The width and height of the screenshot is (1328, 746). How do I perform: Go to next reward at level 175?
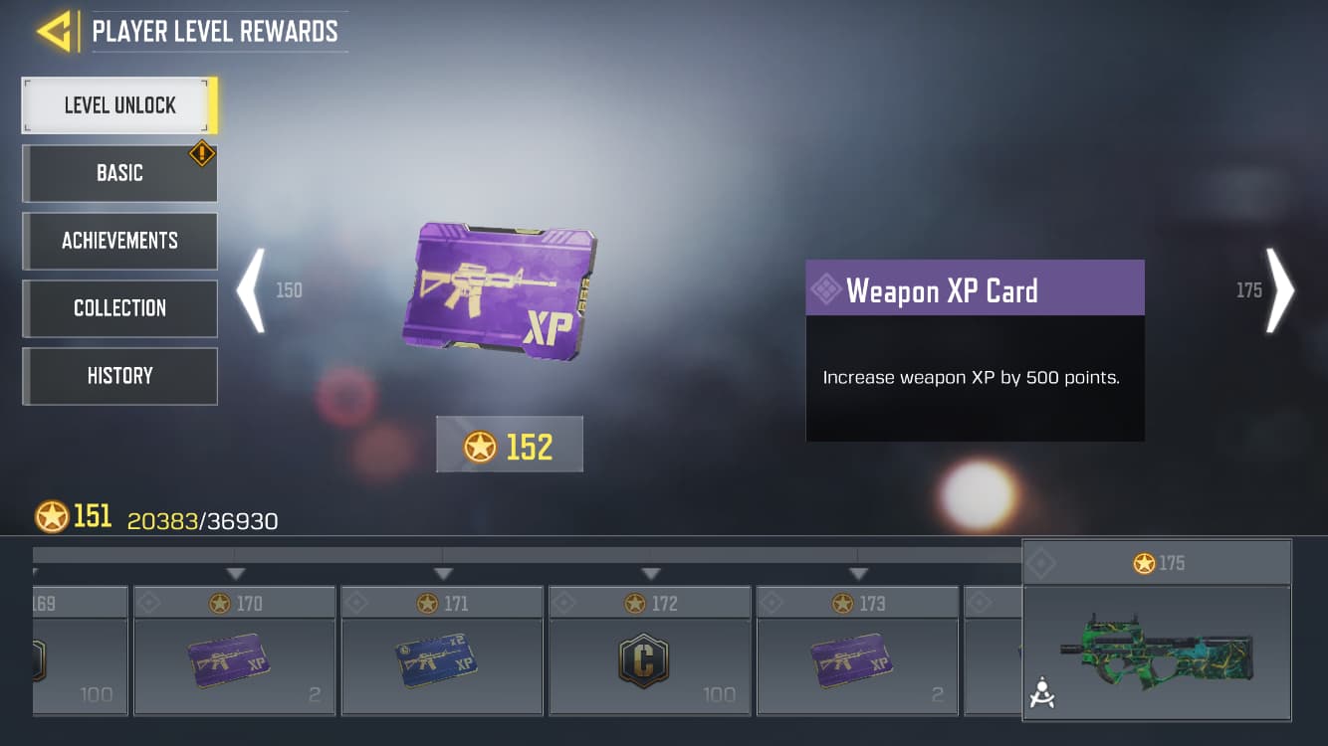pyautogui.click(x=1279, y=290)
